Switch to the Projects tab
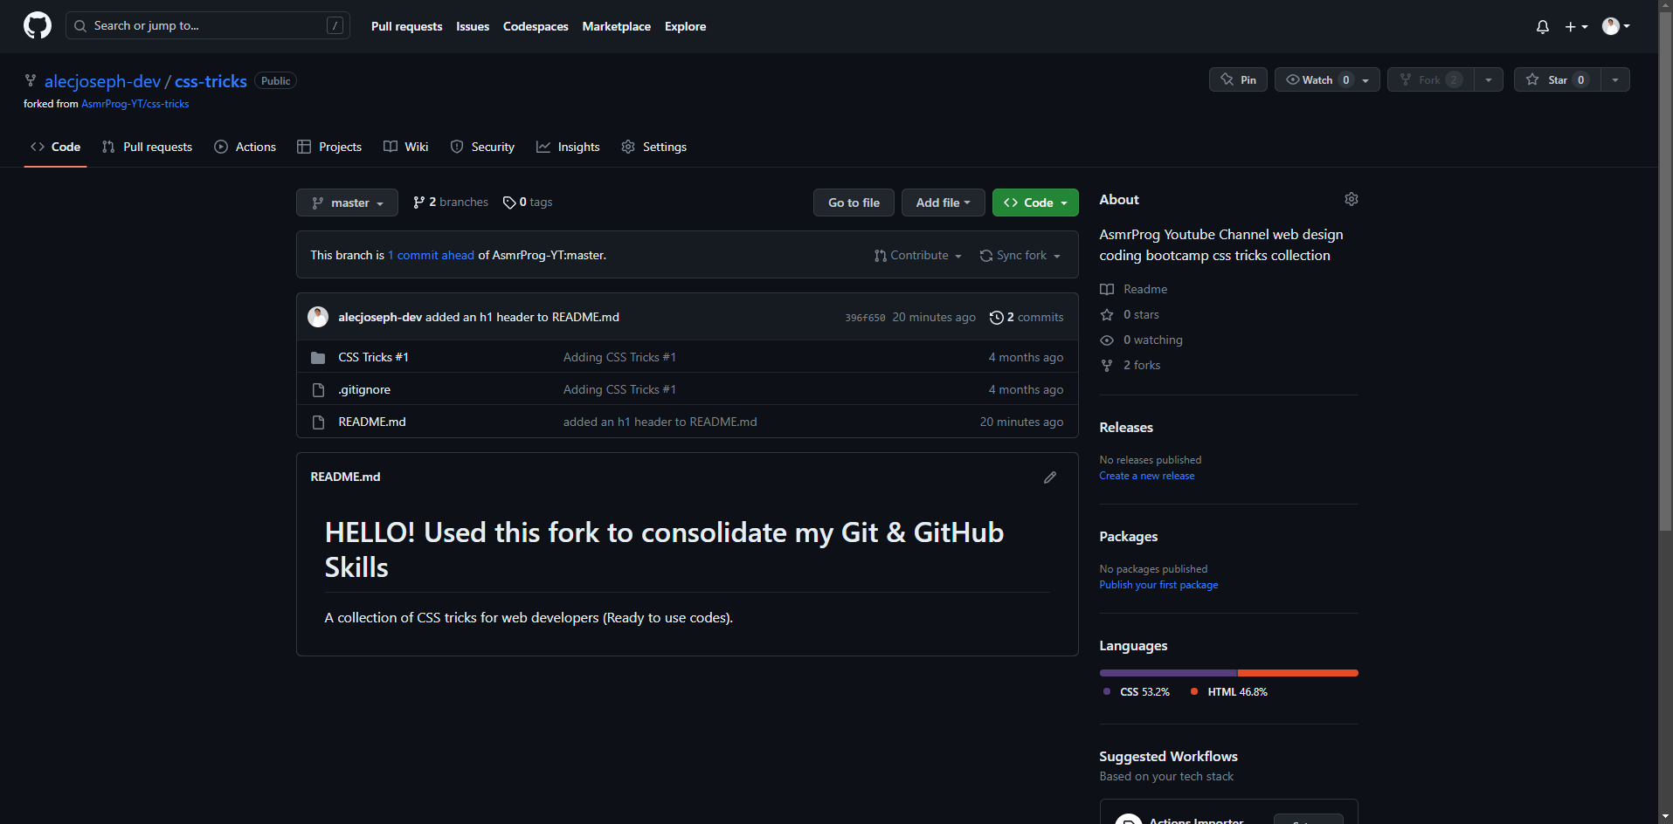This screenshot has width=1673, height=824. coord(329,147)
